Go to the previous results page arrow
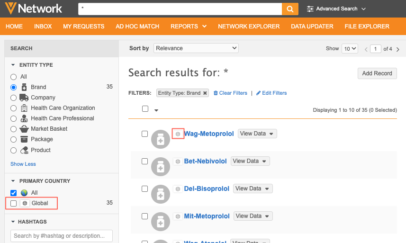The image size is (406, 243). coord(366,49)
